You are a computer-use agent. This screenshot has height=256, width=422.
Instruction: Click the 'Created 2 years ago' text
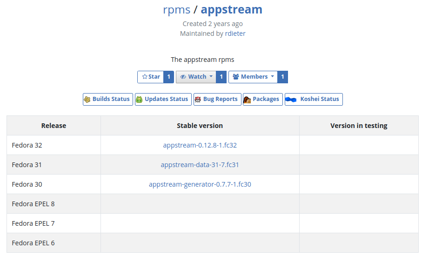213,24
